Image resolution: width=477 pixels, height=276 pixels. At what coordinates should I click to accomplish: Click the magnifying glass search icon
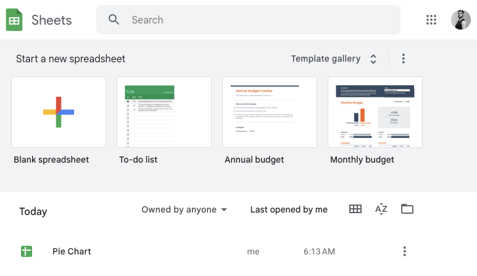[114, 20]
